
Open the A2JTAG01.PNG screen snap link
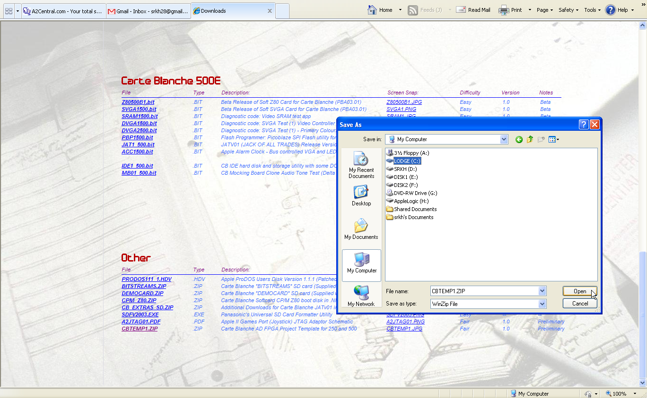click(405, 322)
